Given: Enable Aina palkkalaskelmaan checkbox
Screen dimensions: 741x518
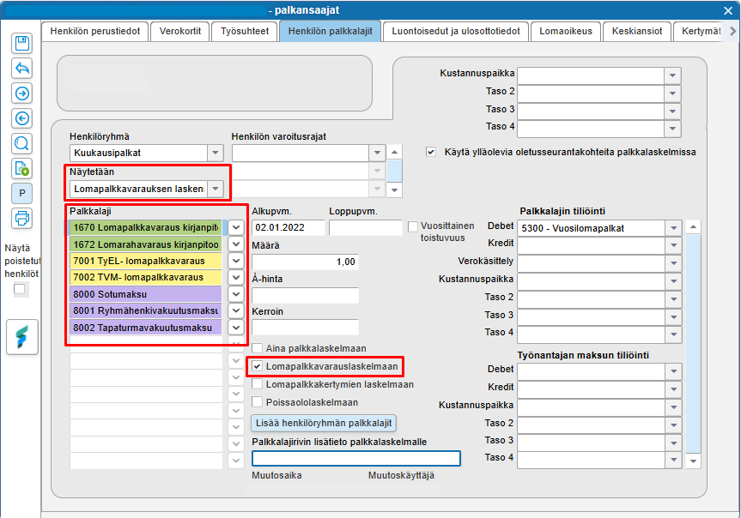Looking at the screenshot, I should point(257,348).
